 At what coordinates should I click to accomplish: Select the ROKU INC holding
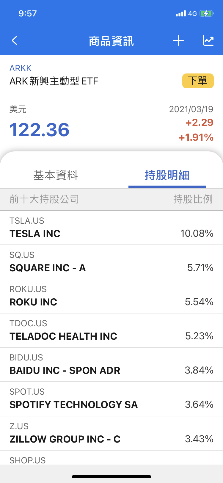pyautogui.click(x=111, y=297)
